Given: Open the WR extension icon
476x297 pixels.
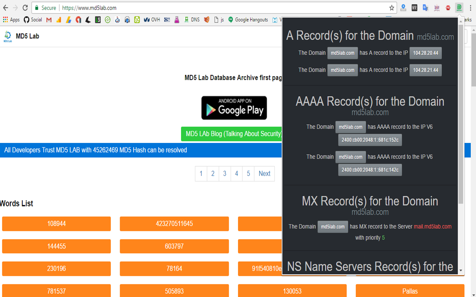Looking at the screenshot, I should pos(414,8).
